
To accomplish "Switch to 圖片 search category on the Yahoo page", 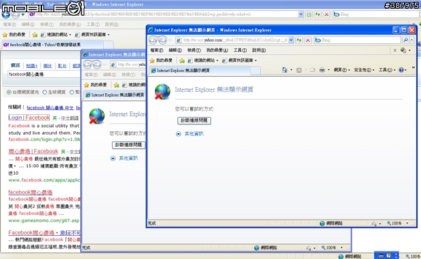I will (x=48, y=65).
